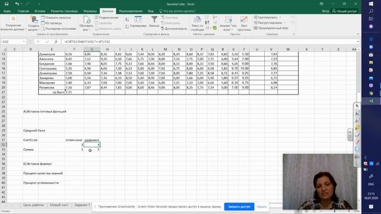Toggle the Фильтр funnel
Screen dimensions: 381x214
(154, 22)
